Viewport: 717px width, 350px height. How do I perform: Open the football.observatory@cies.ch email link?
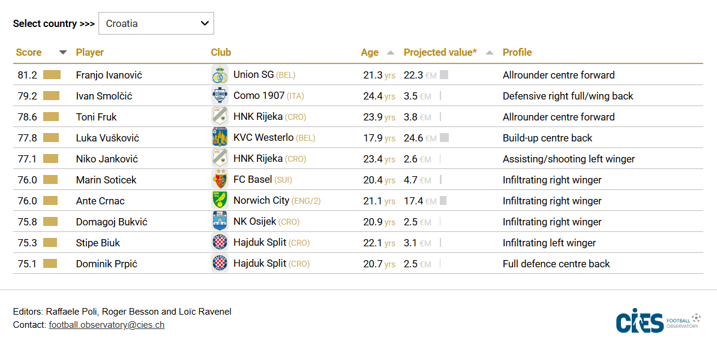(107, 325)
